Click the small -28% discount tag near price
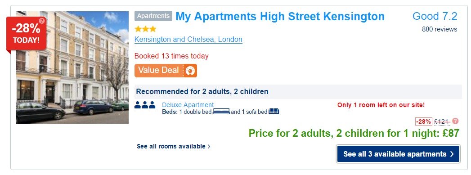This screenshot has height=175, width=471. (x=424, y=121)
